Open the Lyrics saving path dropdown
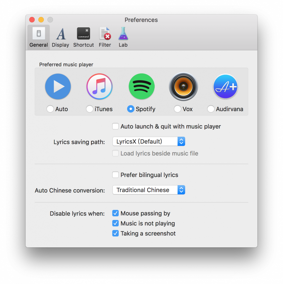 pos(149,141)
